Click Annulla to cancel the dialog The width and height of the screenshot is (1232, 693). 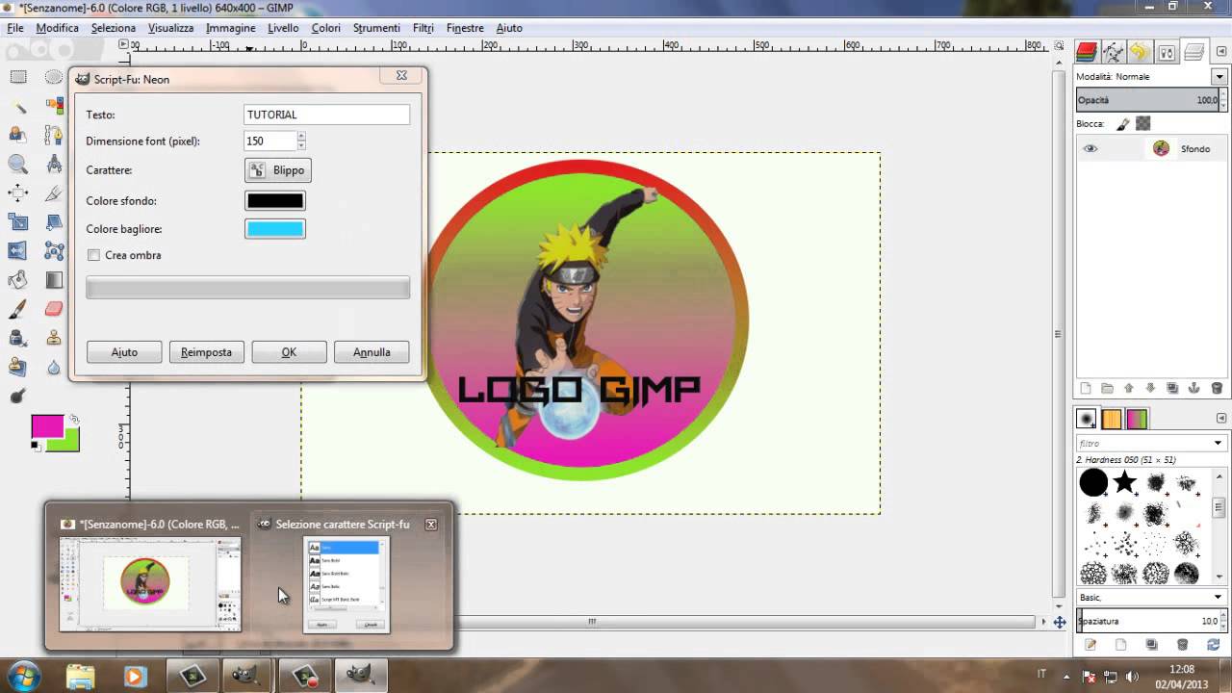pyautogui.click(x=372, y=352)
